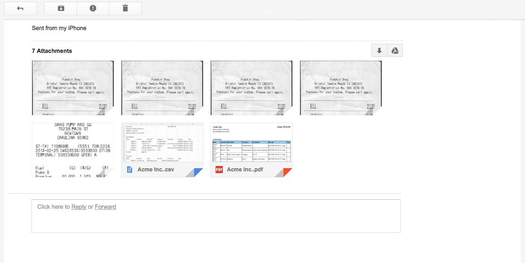Open the first Pumpkin Shop receipt attachment
Screen dimensions: 525x263
pyautogui.click(x=73, y=88)
